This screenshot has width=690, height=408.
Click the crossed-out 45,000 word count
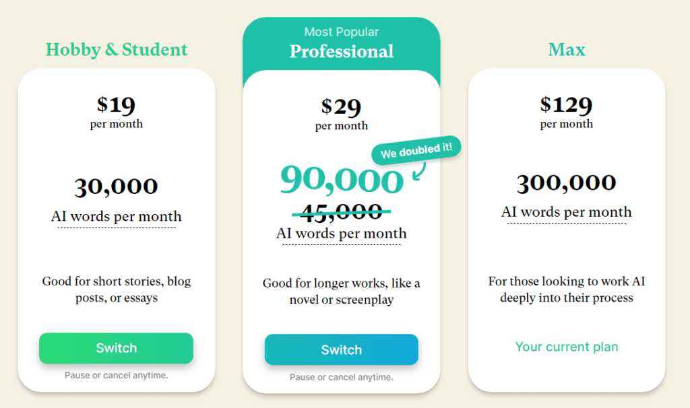pos(341,211)
